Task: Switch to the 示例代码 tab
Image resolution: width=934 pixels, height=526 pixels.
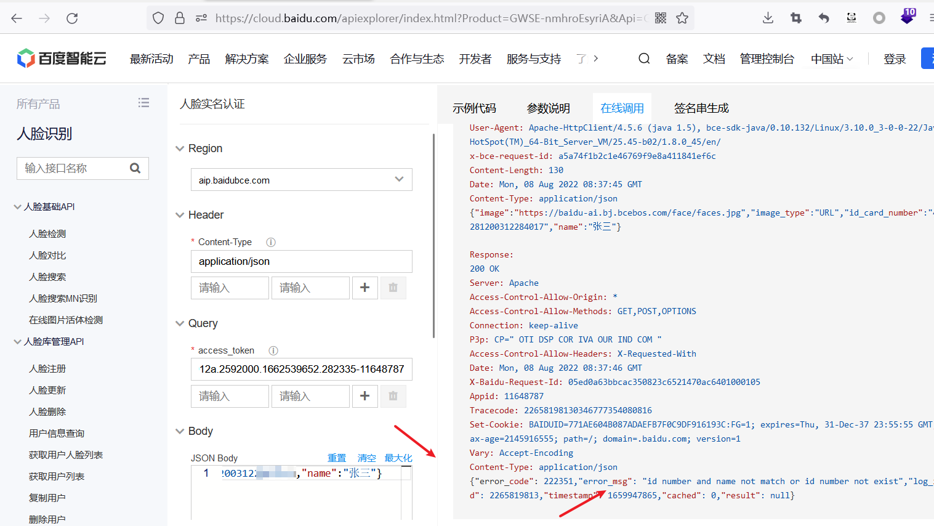Action: coord(474,108)
